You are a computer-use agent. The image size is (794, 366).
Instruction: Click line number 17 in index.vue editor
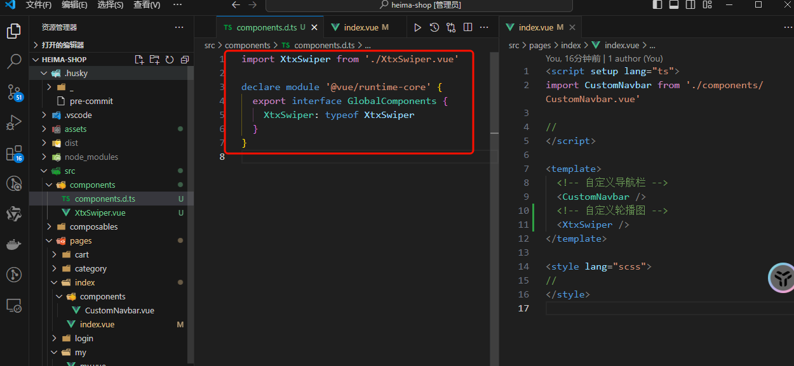[523, 308]
